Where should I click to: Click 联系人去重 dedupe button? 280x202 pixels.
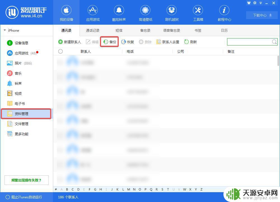pos(168,42)
